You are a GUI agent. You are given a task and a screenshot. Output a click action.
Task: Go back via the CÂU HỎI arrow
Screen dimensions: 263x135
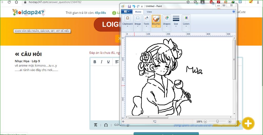pyautogui.click(x=17, y=54)
